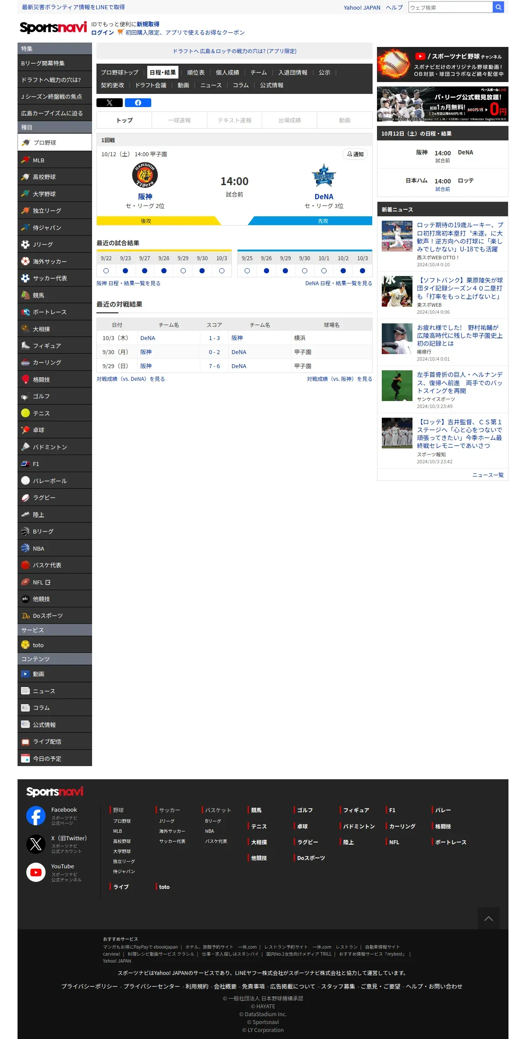Open the スポーツナビ野球チャンネル banner
Image resolution: width=526 pixels, height=1039 pixels.
point(443,64)
